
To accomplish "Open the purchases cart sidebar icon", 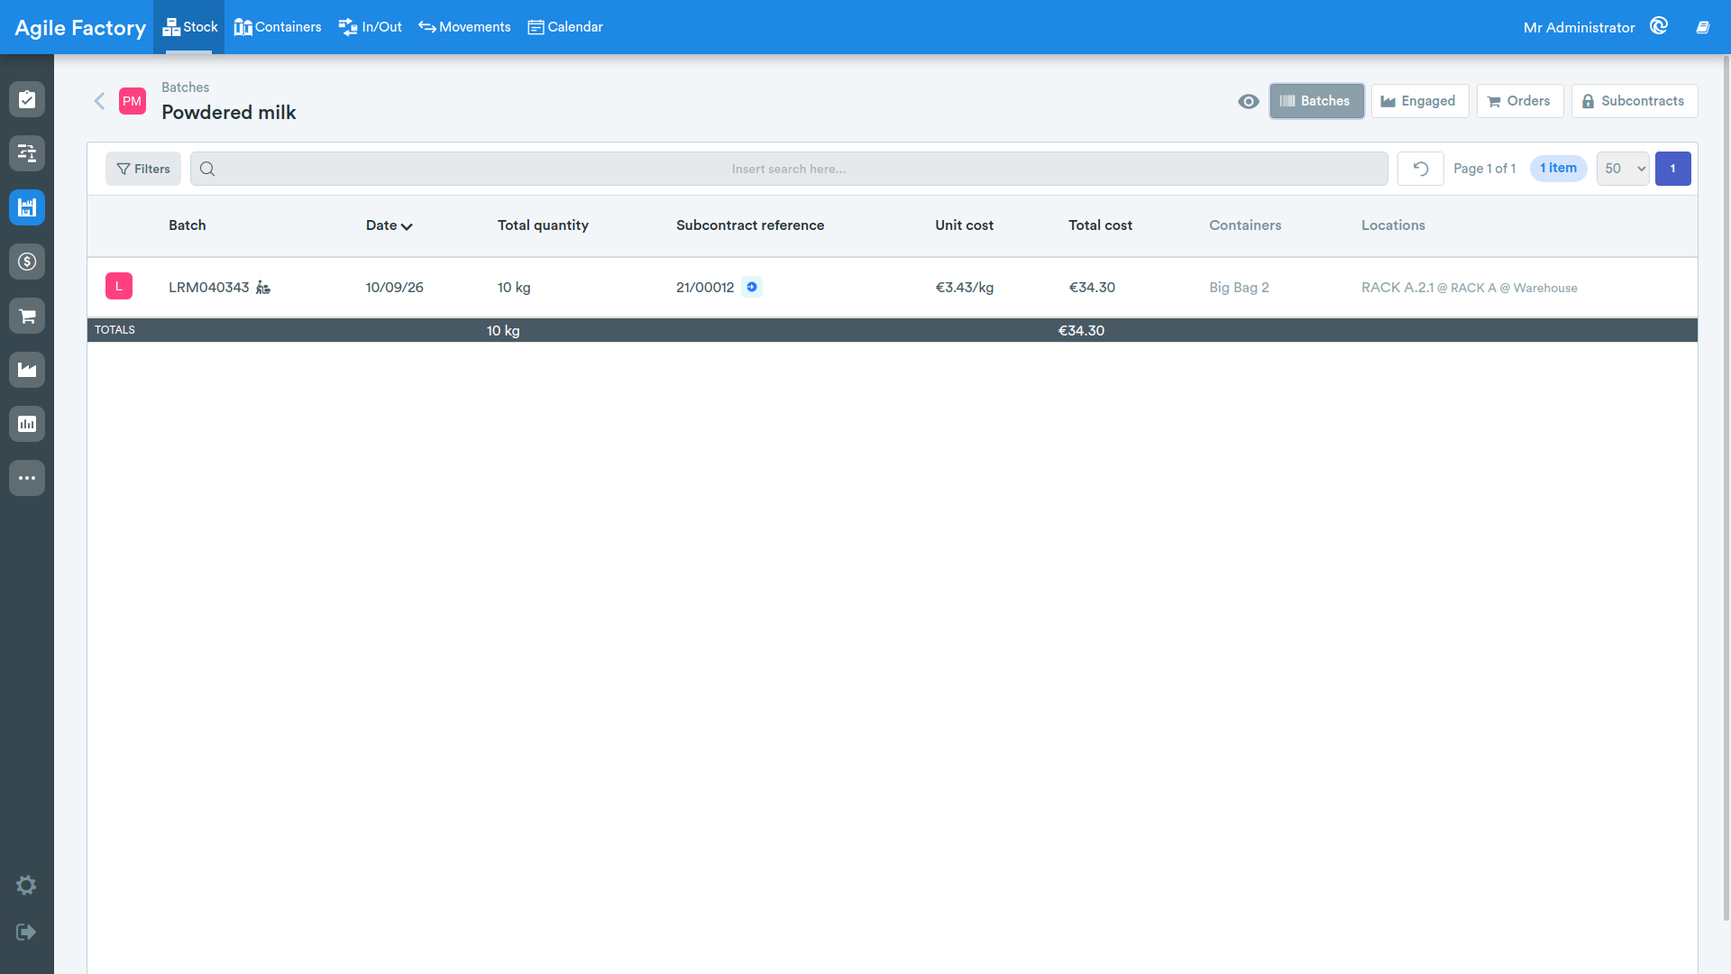I will (x=27, y=316).
